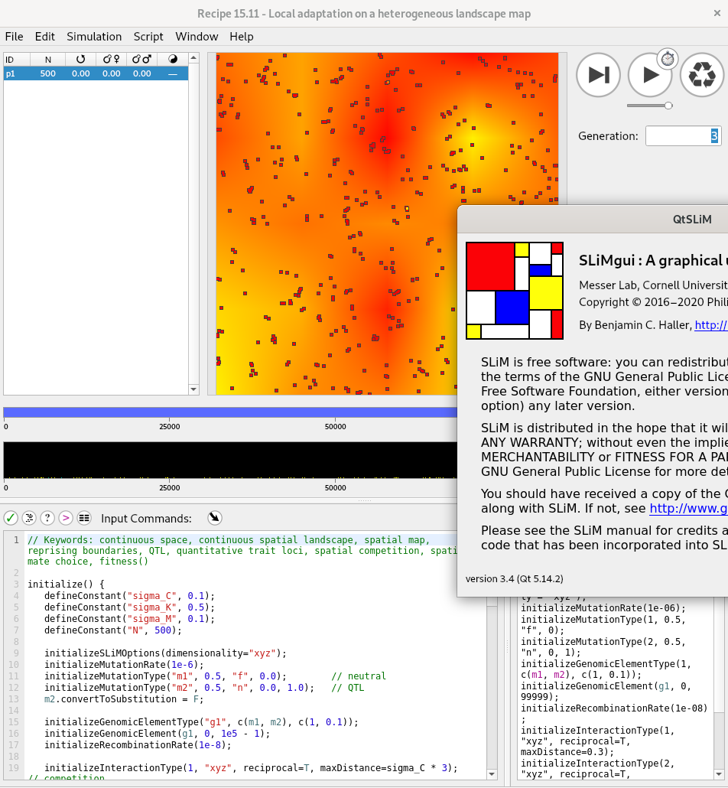The width and height of the screenshot is (728, 788).
Task: Open the Simulation menu
Action: pos(94,37)
